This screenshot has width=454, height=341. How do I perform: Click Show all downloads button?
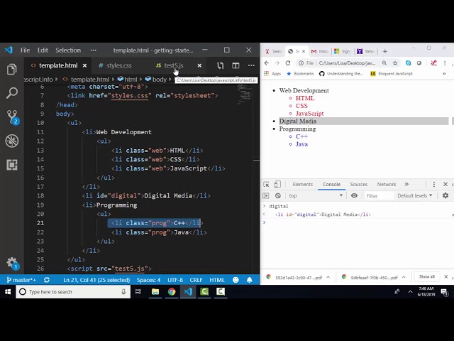(427, 276)
